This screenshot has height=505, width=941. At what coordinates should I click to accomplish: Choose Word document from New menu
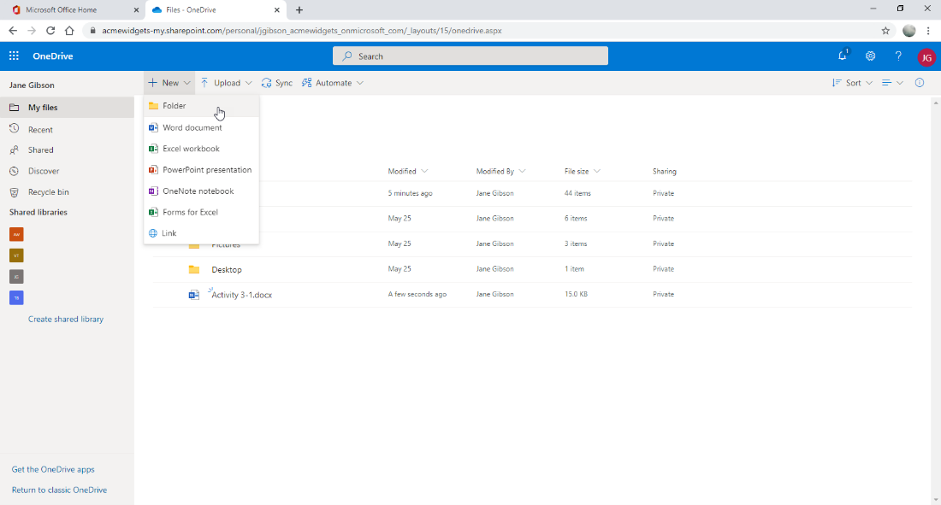click(x=201, y=127)
